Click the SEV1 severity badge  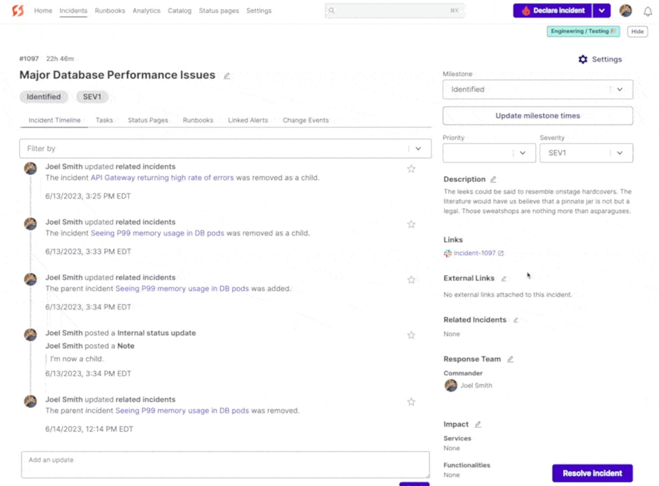[x=92, y=97]
